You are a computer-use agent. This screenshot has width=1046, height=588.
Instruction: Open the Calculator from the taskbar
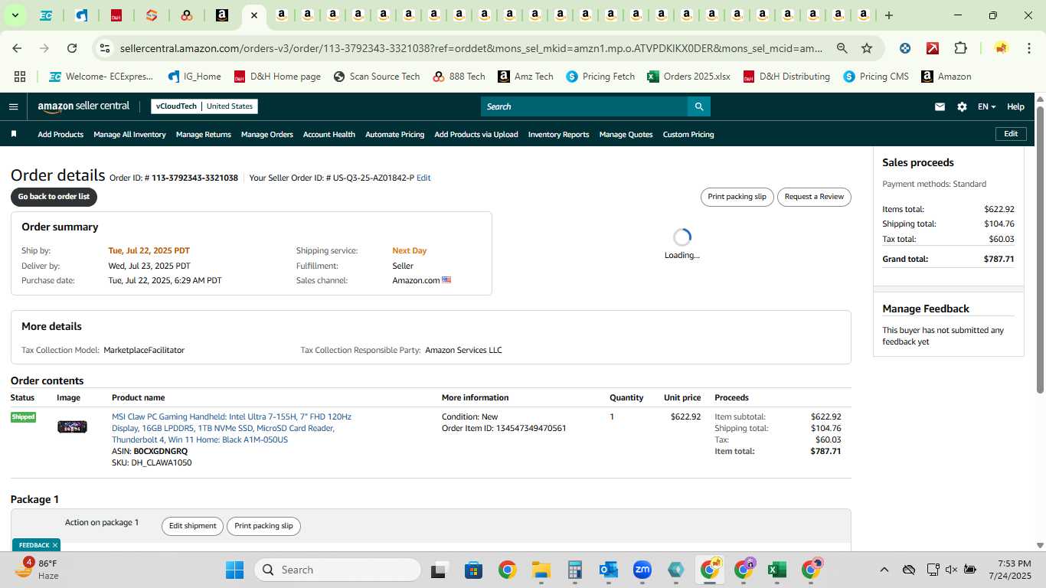tap(575, 570)
